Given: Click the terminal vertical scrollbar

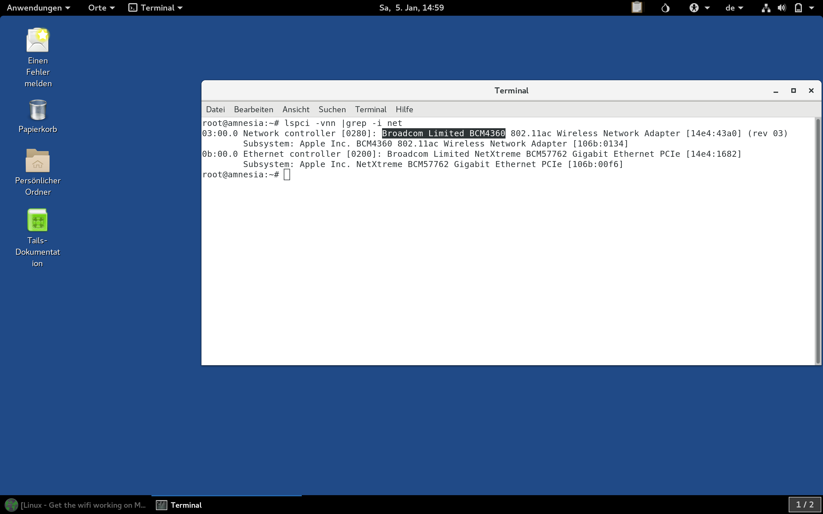Looking at the screenshot, I should pyautogui.click(x=818, y=241).
